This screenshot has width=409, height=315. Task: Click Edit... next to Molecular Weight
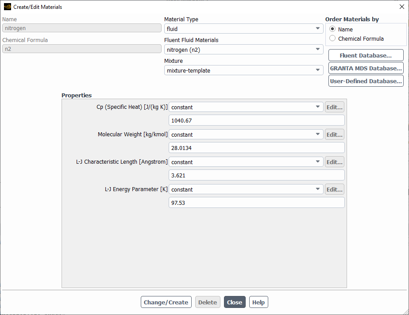[x=334, y=134]
